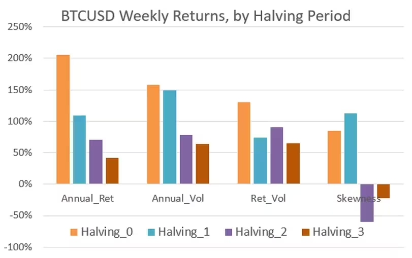Click the Annual_Ret category axis label
Viewport: 412px width, 258px height.
click(87, 198)
